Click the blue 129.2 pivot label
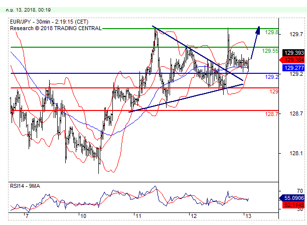 [271, 77]
